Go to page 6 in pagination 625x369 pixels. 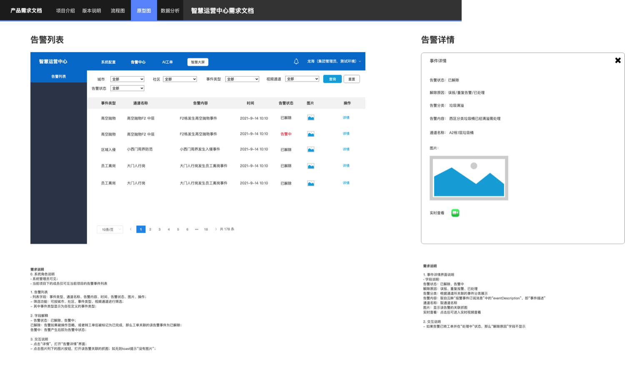187,229
